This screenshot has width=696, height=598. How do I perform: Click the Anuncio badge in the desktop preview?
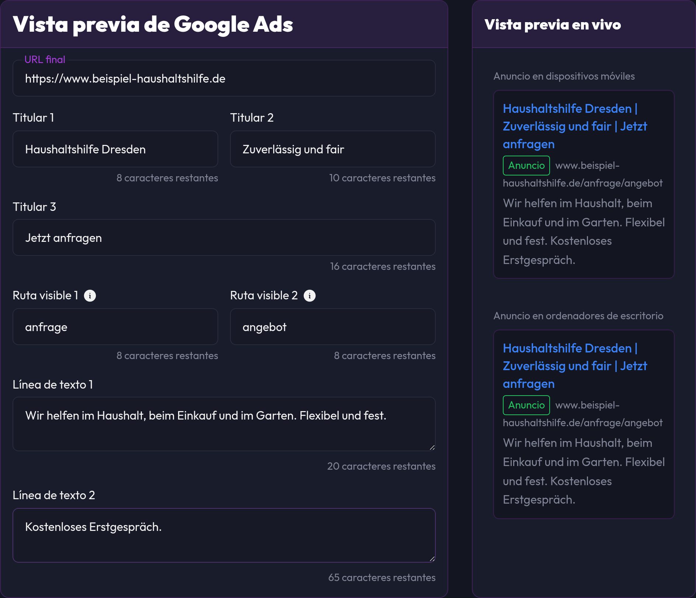526,405
